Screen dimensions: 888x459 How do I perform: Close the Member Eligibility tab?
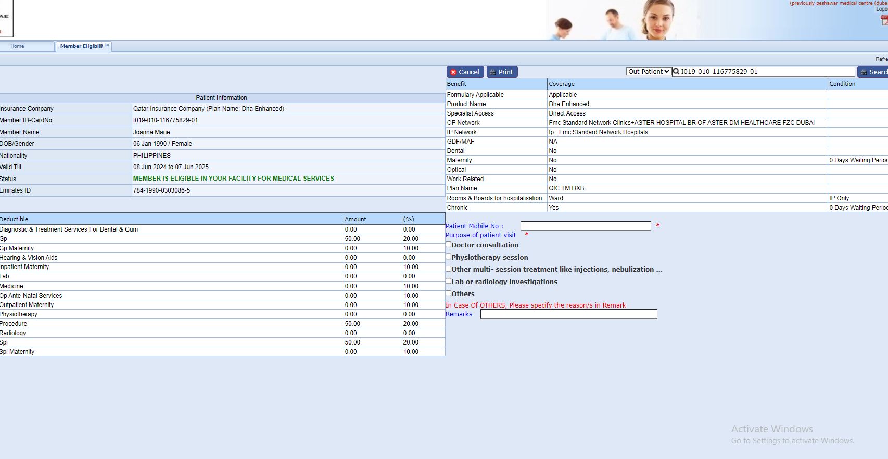pyautogui.click(x=108, y=46)
